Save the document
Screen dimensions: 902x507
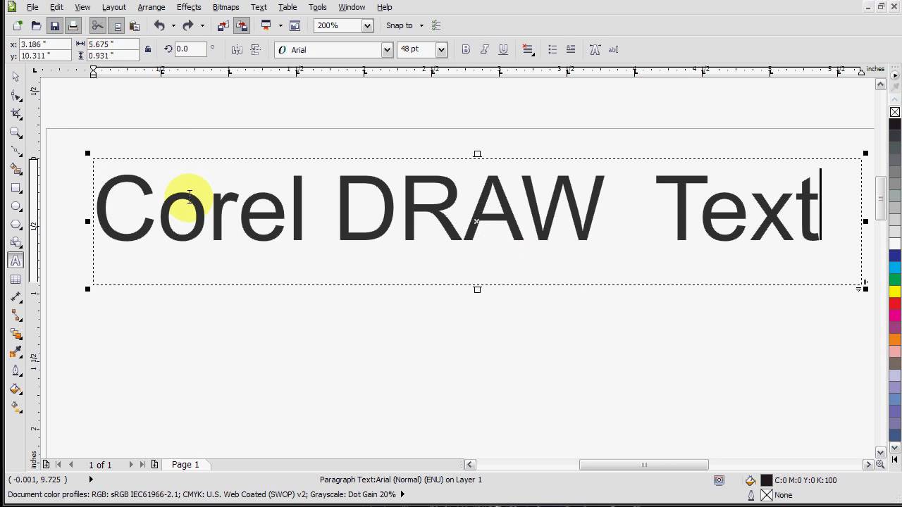54,26
